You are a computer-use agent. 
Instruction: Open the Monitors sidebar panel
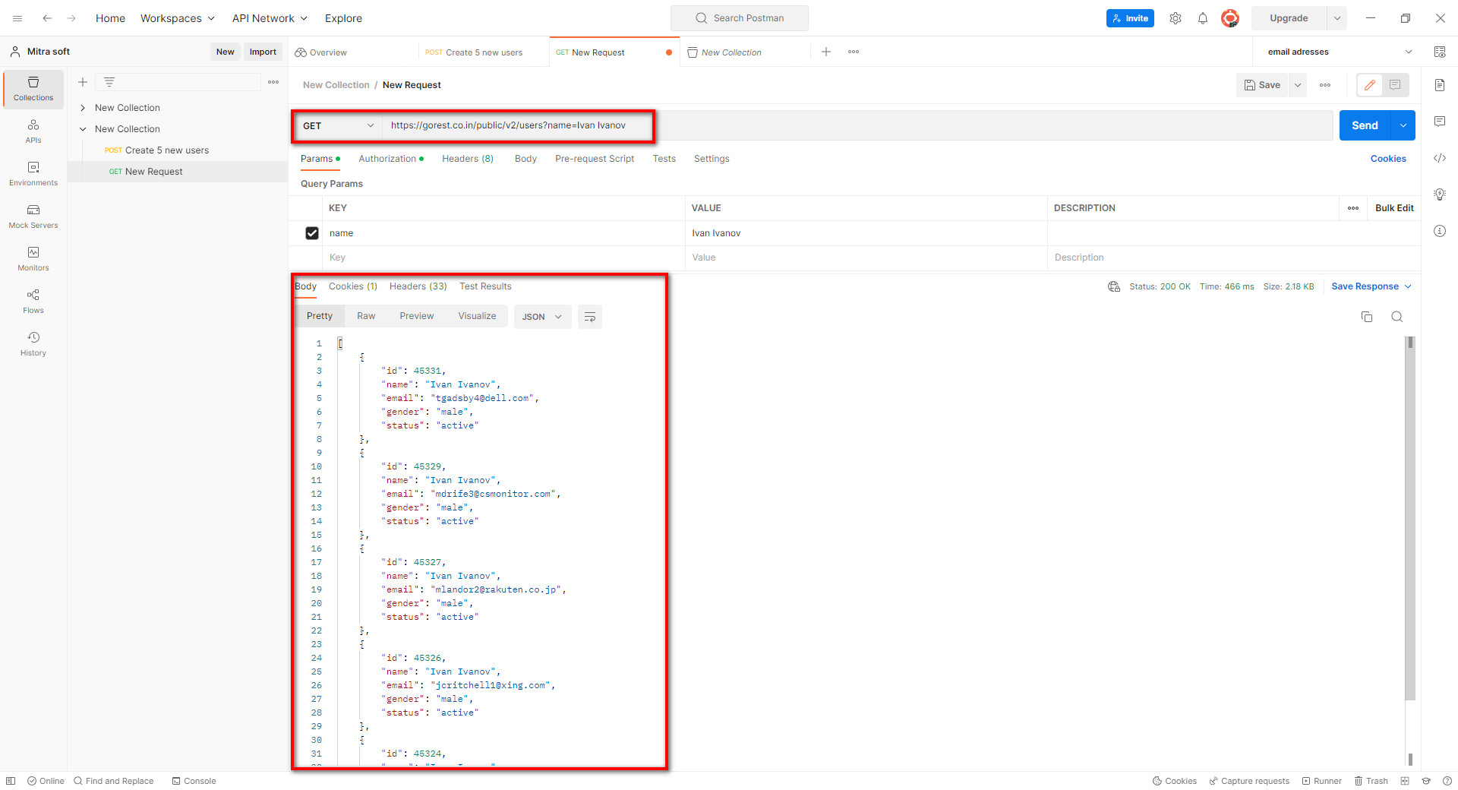click(33, 259)
